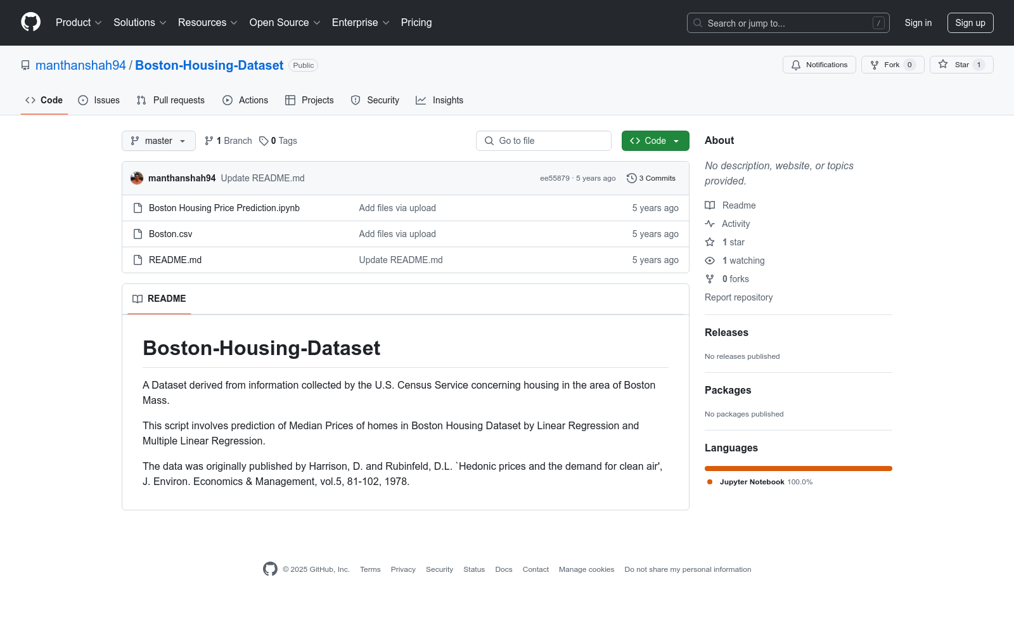Open the Boston-Housing-Dataset repository link
This screenshot has width=1014, height=634.
pos(209,65)
